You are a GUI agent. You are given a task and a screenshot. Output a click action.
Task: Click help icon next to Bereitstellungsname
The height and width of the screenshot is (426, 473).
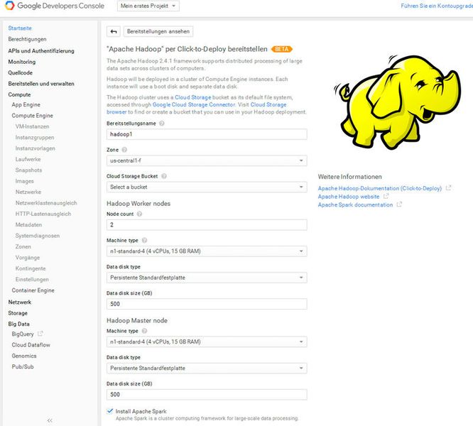point(162,124)
